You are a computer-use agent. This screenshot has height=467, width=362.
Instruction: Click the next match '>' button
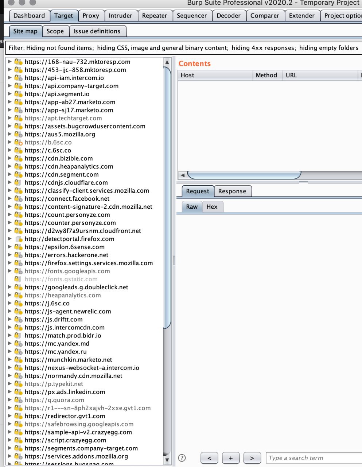252,458
